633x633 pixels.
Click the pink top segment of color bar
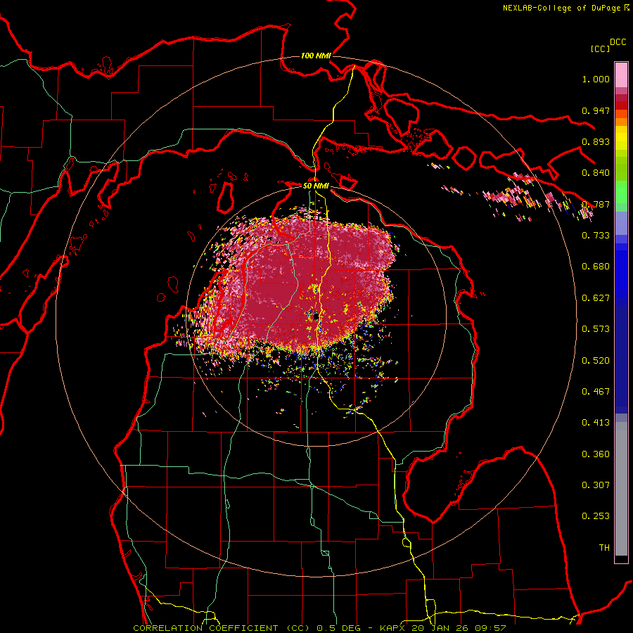[621, 75]
